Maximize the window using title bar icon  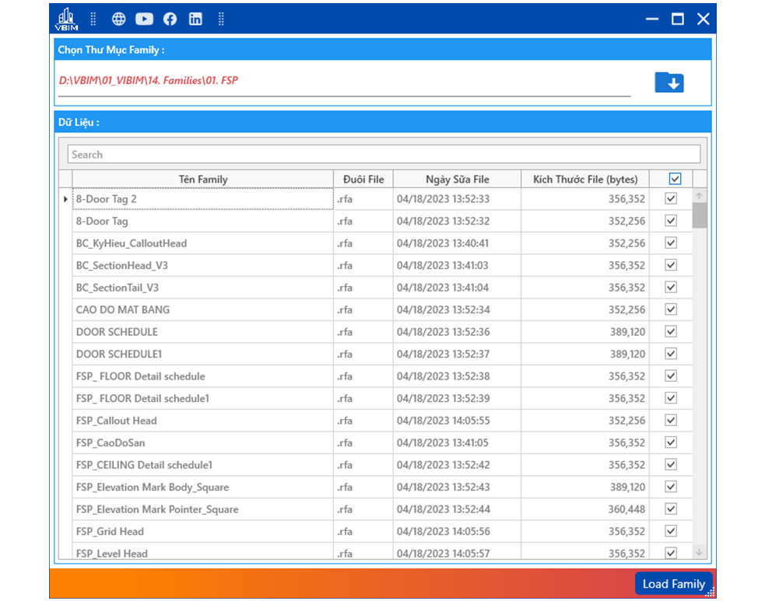click(x=677, y=19)
